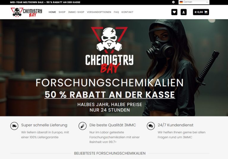Click the delivery truck icon
Image resolution: width=228 pixels, height=159 pixels.
(14, 126)
